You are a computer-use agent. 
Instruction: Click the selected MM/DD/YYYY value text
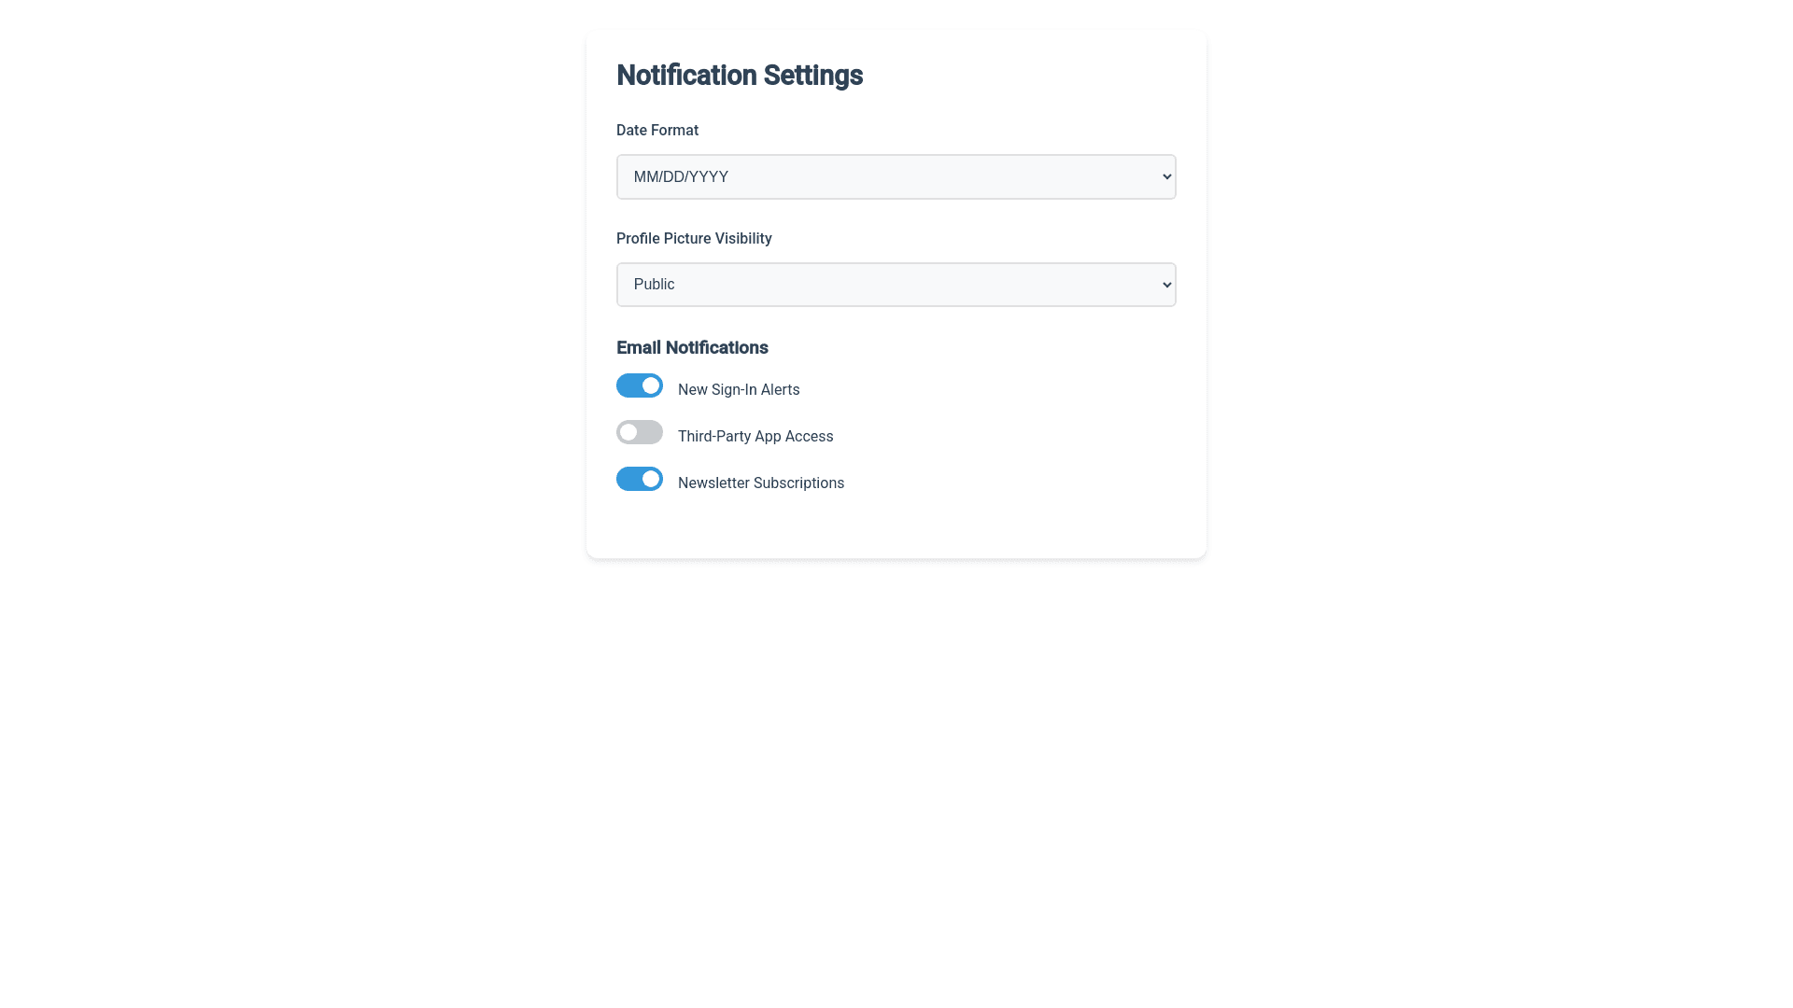click(x=681, y=176)
